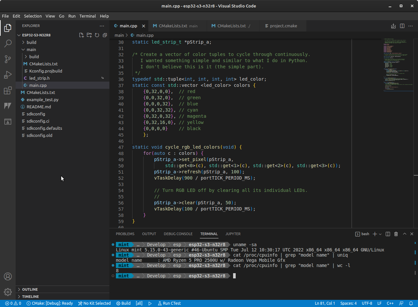Click Run CTest in status bar
This screenshot has height=307, width=418.
point(169,303)
